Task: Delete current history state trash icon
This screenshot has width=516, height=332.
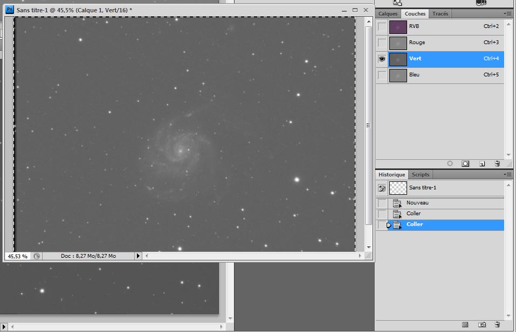Action: click(x=497, y=324)
